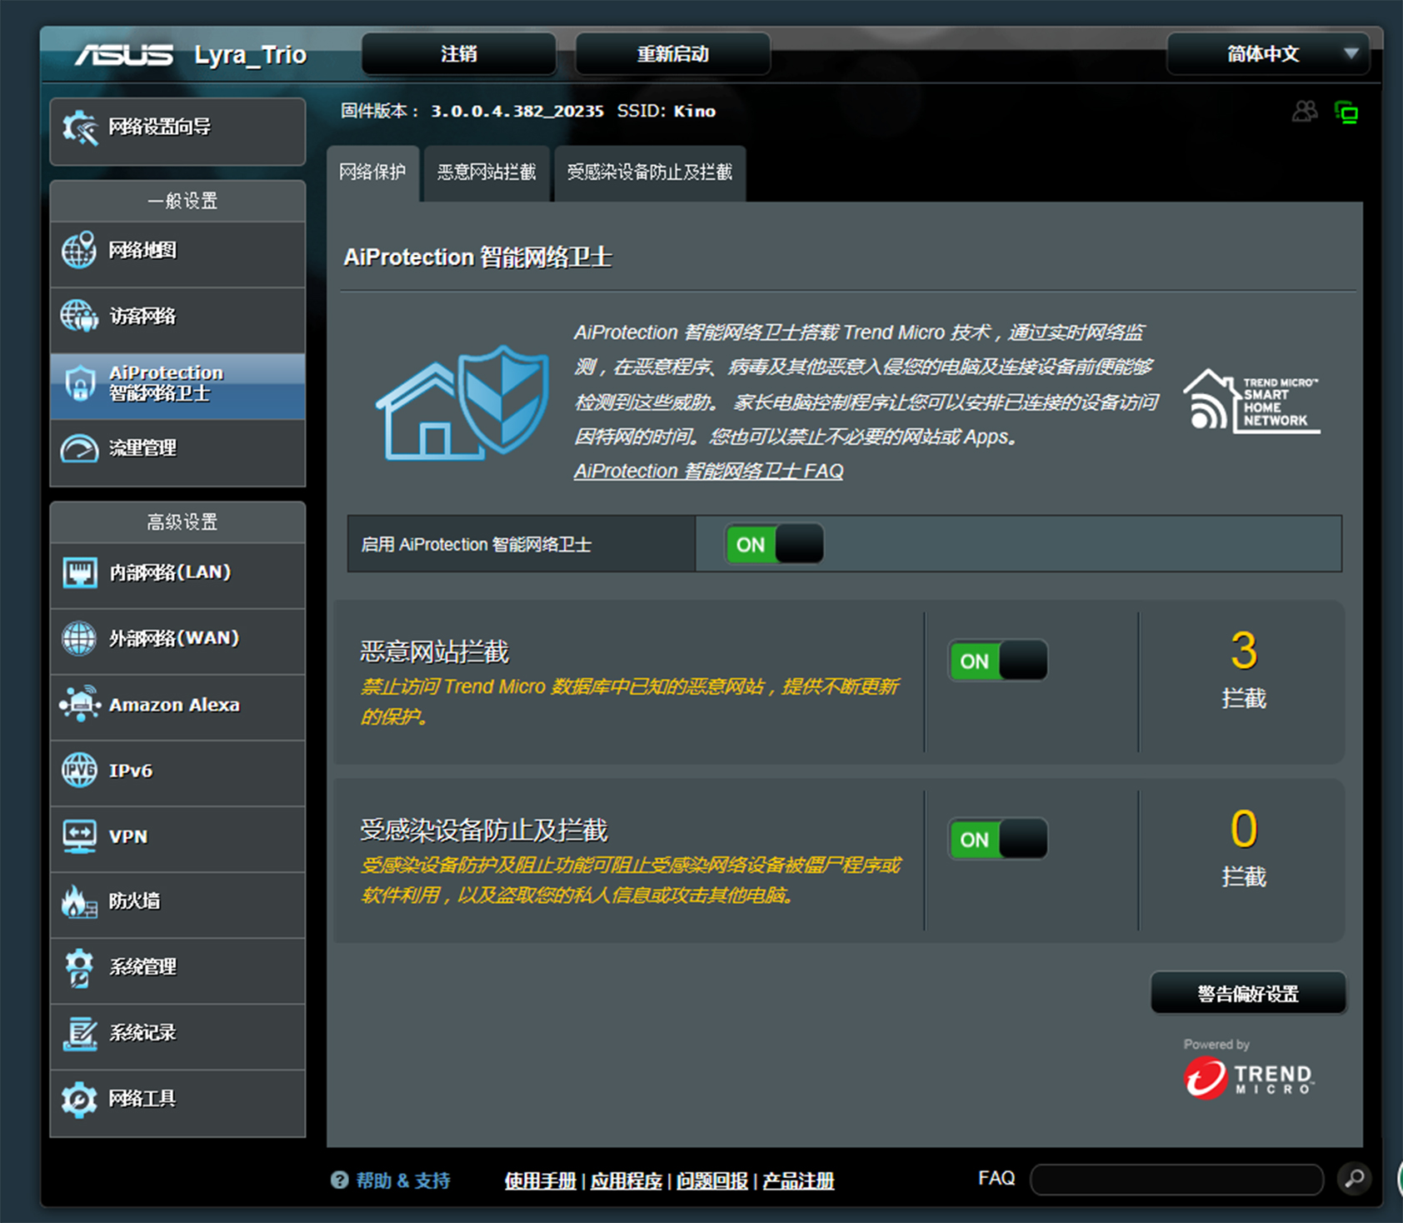Click the 网络设置向导 wizard label
This screenshot has width=1403, height=1223.
159,127
